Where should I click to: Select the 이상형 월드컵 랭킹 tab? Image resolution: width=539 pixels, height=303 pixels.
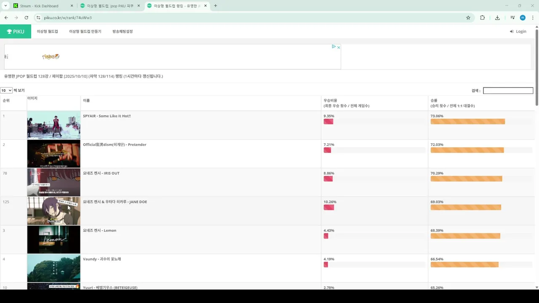click(x=177, y=6)
